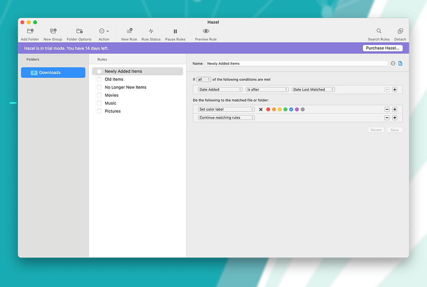Open the Date Last Matched dropdown
Screen dimensions: 427x287
(313, 89)
